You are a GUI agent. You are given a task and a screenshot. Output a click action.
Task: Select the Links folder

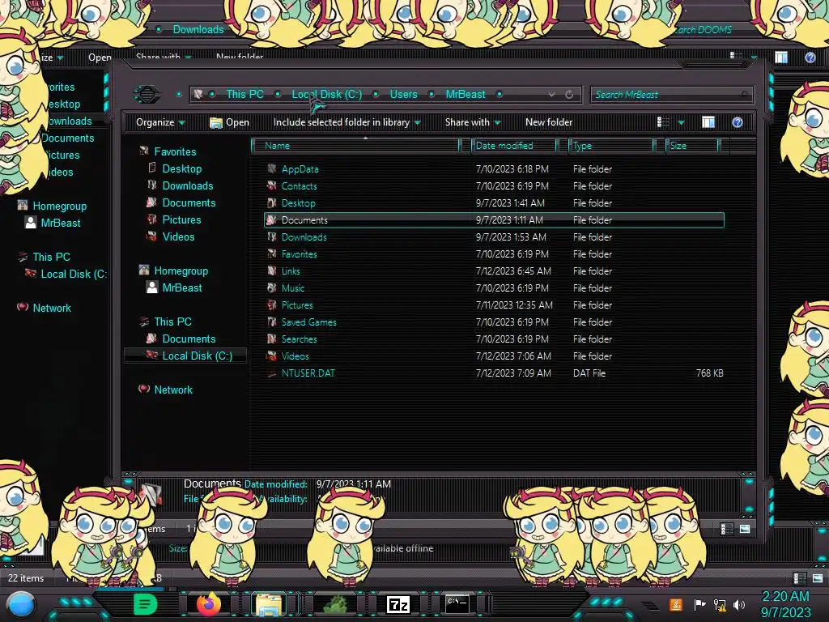291,271
